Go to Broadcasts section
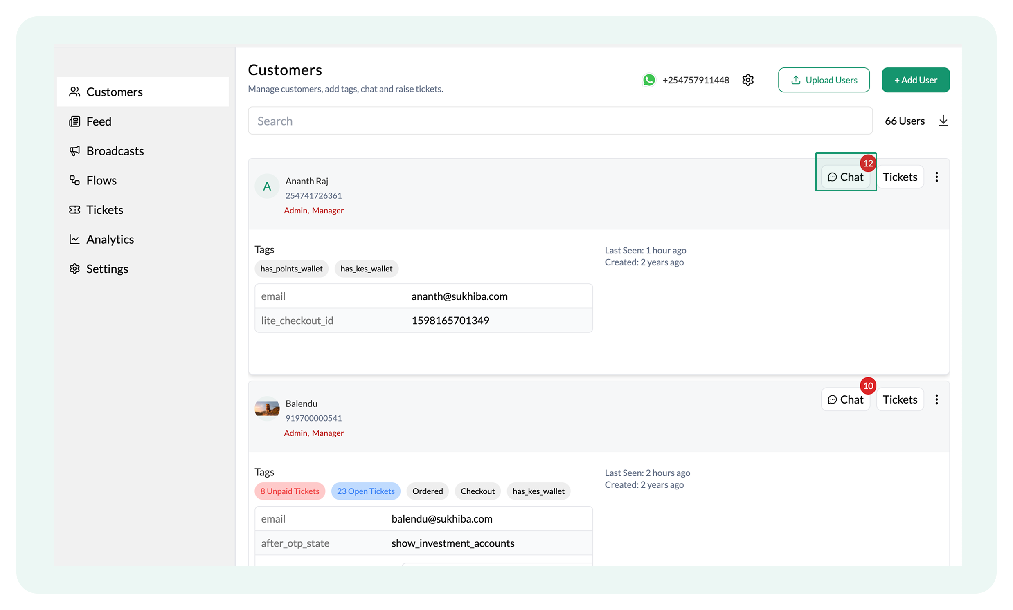The width and height of the screenshot is (1013, 610). [115, 151]
